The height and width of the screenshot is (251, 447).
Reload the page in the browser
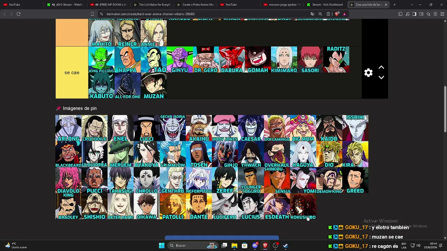point(19,14)
